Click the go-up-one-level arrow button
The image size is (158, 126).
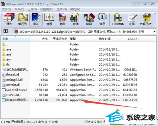coord(5,31)
